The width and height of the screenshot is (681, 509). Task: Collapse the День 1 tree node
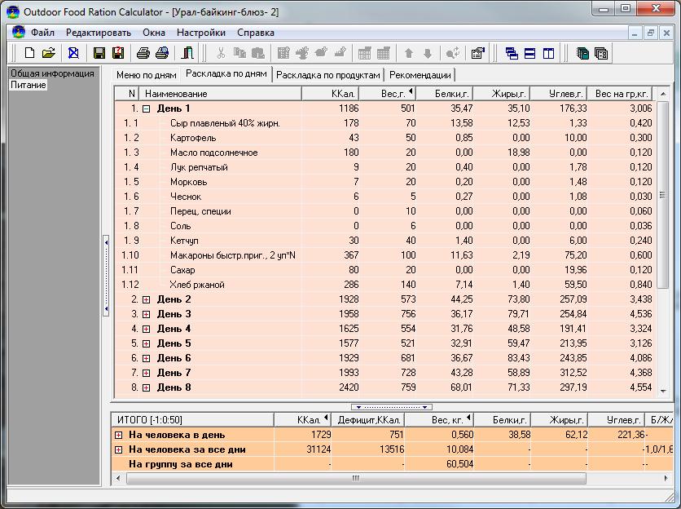coord(147,108)
